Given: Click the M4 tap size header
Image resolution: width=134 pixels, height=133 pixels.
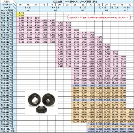Looking at the screenshot, I should coord(28,10).
